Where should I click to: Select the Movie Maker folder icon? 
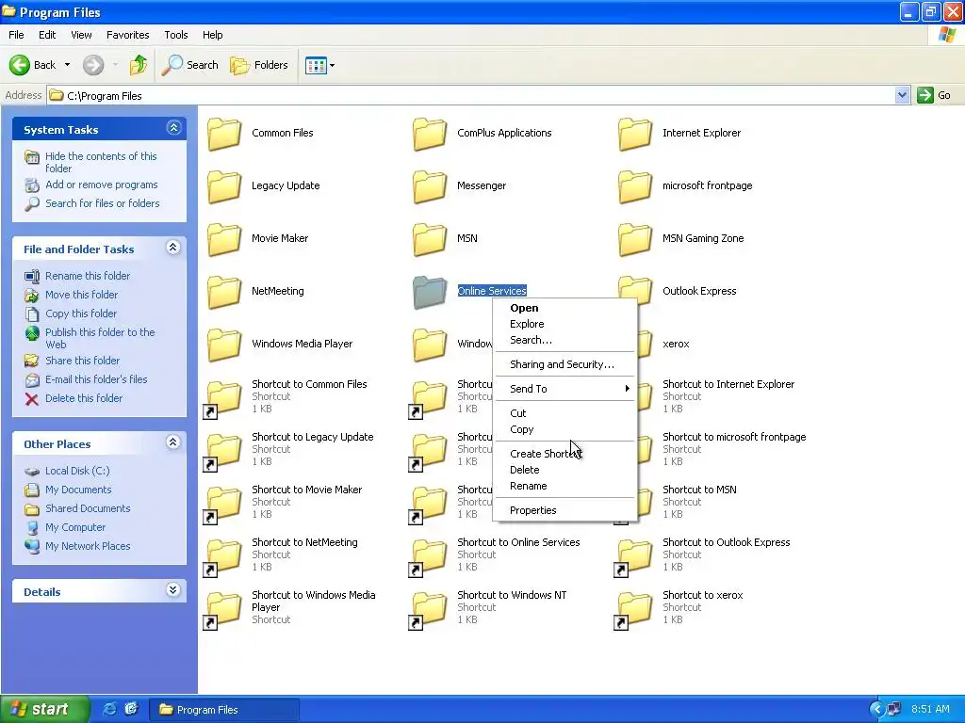click(224, 239)
